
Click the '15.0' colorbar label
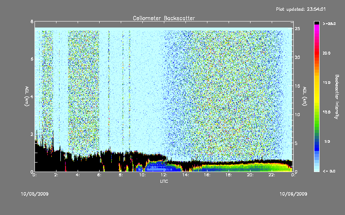coord(326,83)
